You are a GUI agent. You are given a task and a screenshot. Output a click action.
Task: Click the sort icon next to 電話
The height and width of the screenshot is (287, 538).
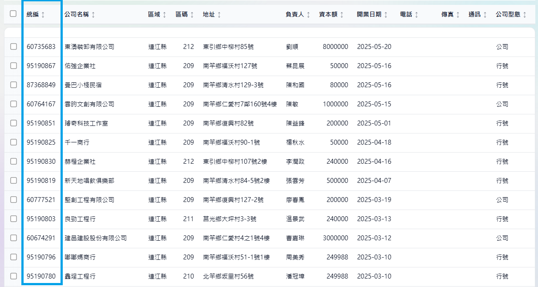click(x=417, y=15)
